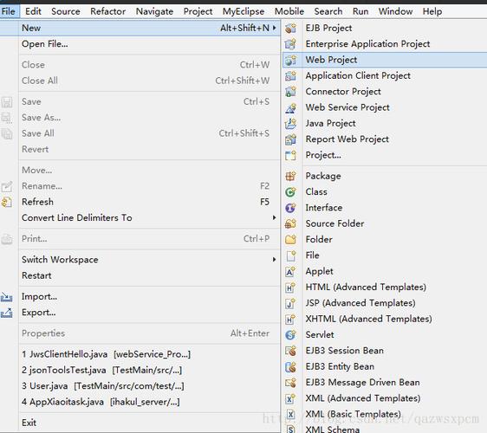Open the Refactor menu
Screen dimensions: 487x433
(107, 11)
